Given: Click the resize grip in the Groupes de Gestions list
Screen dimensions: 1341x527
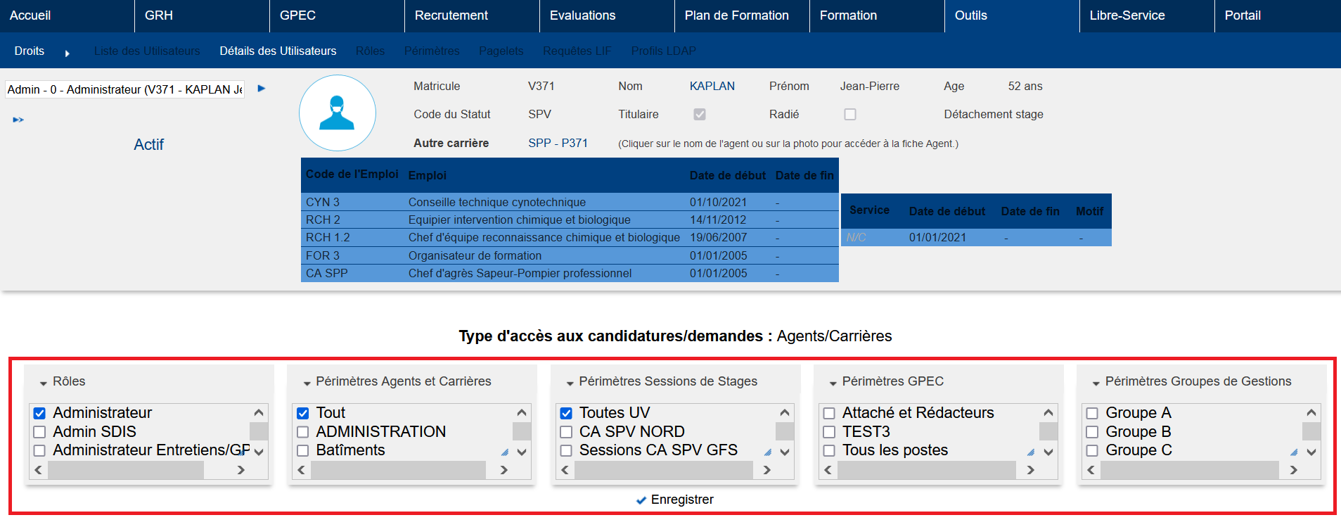Looking at the screenshot, I should pos(1294,452).
